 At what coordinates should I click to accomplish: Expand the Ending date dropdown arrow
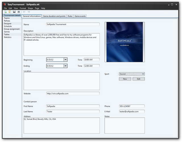click(65, 66)
